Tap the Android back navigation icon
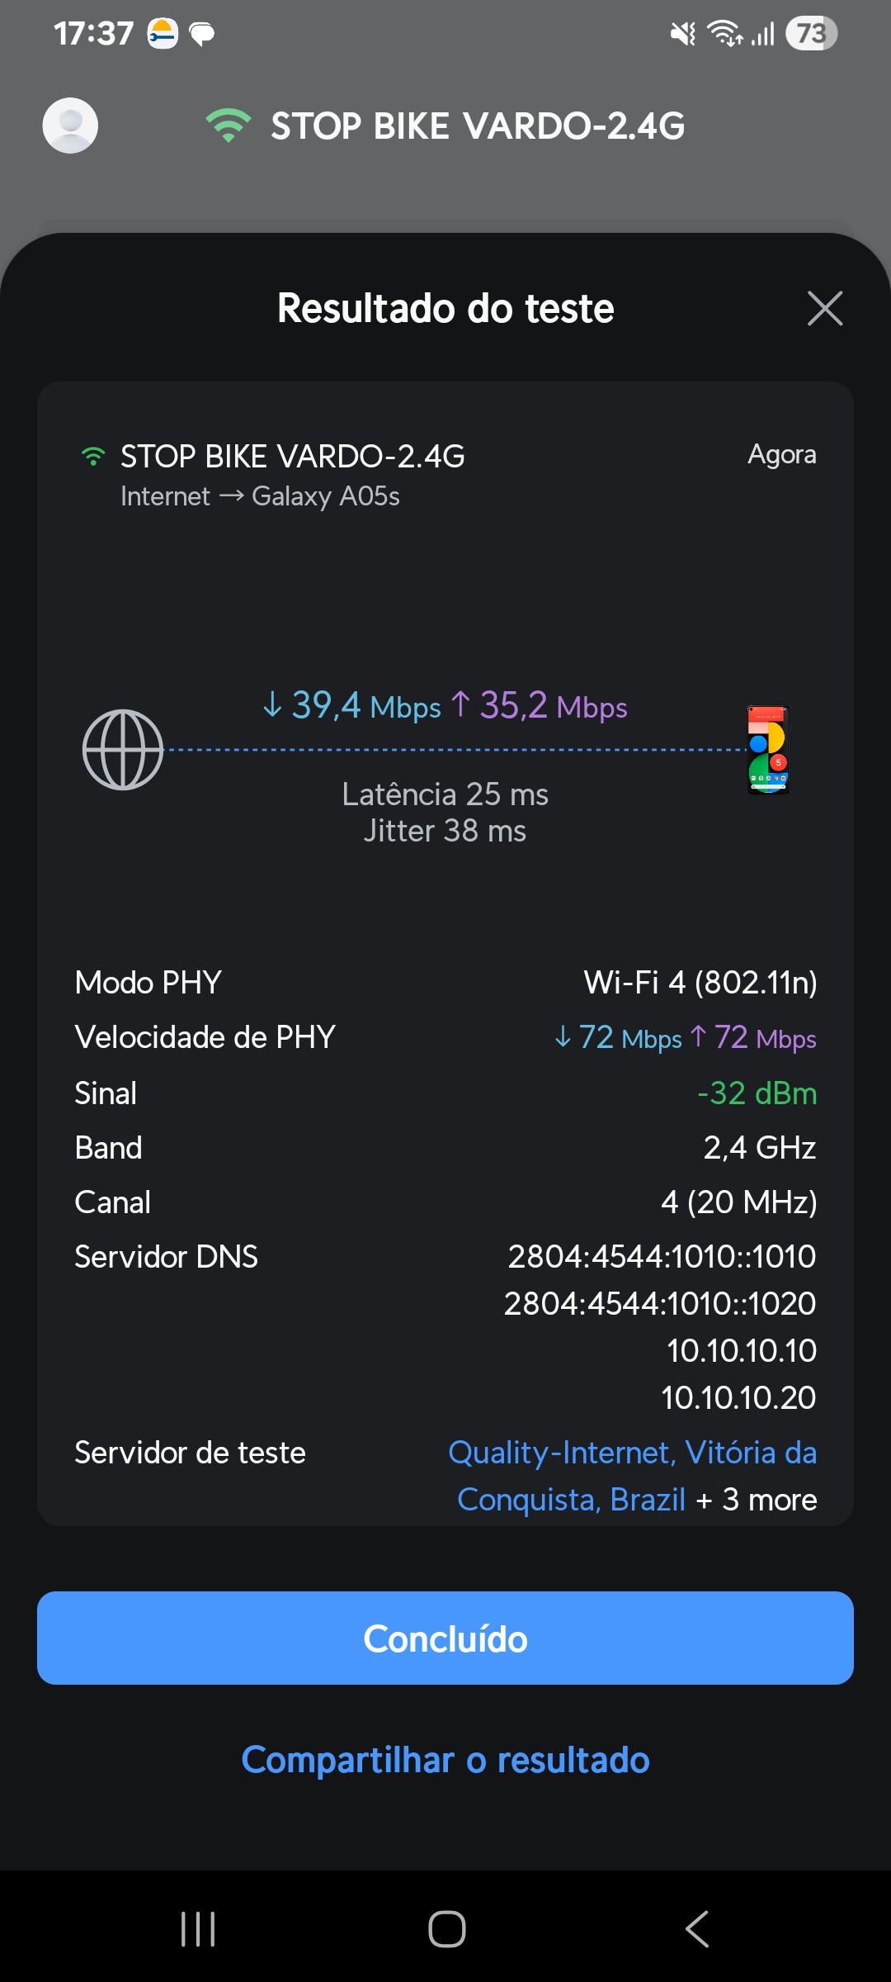Viewport: 891px width, 1982px height. pyautogui.click(x=697, y=1929)
